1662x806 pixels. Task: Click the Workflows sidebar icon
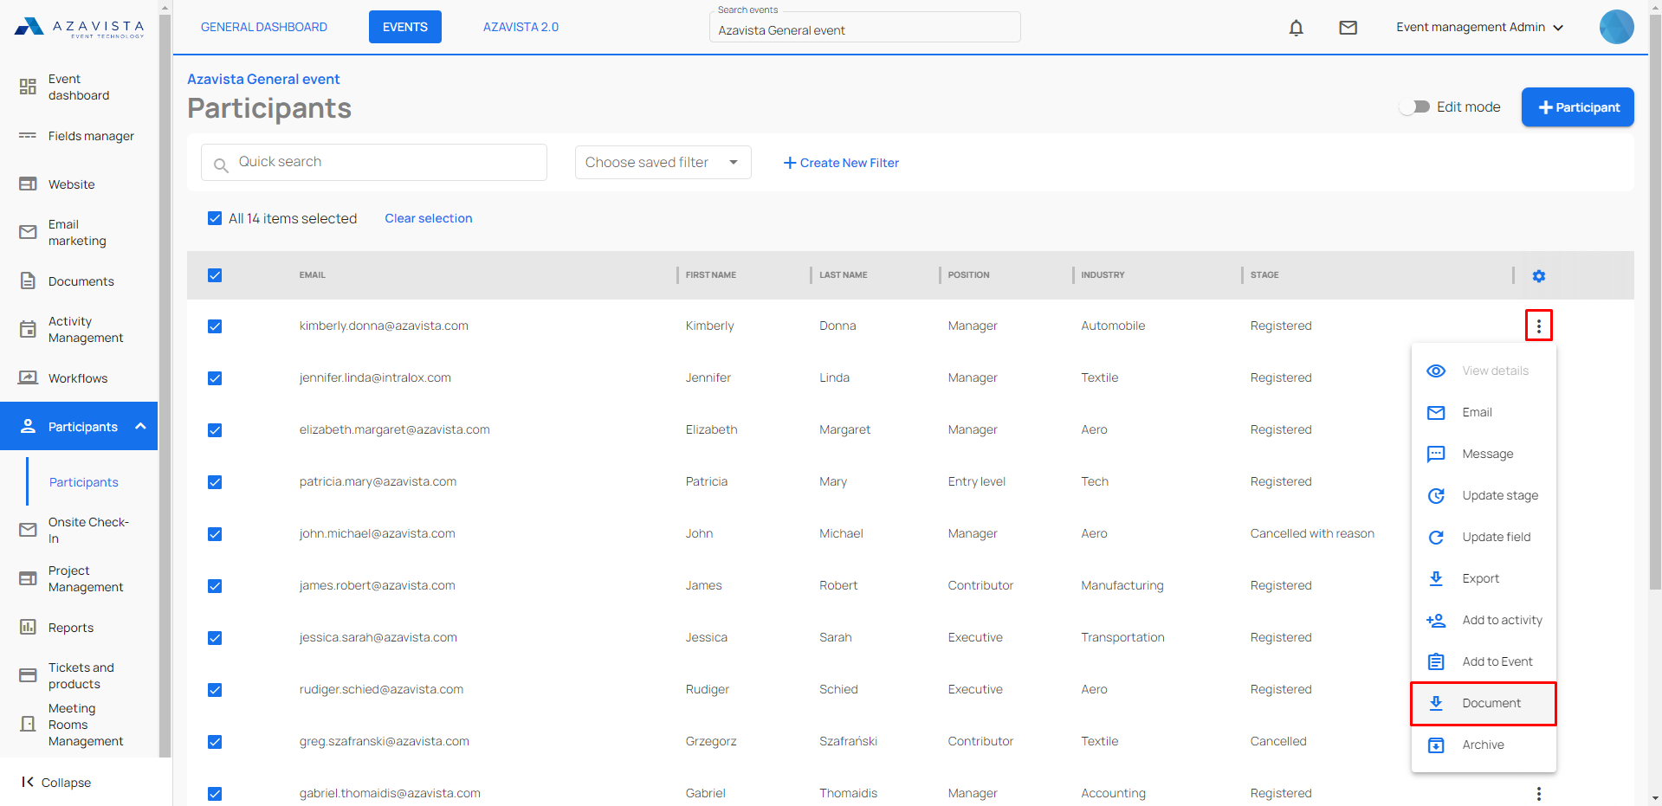[28, 377]
